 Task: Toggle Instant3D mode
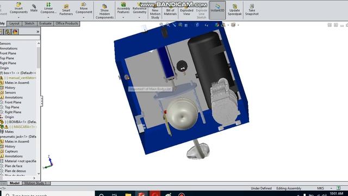coord(217,10)
